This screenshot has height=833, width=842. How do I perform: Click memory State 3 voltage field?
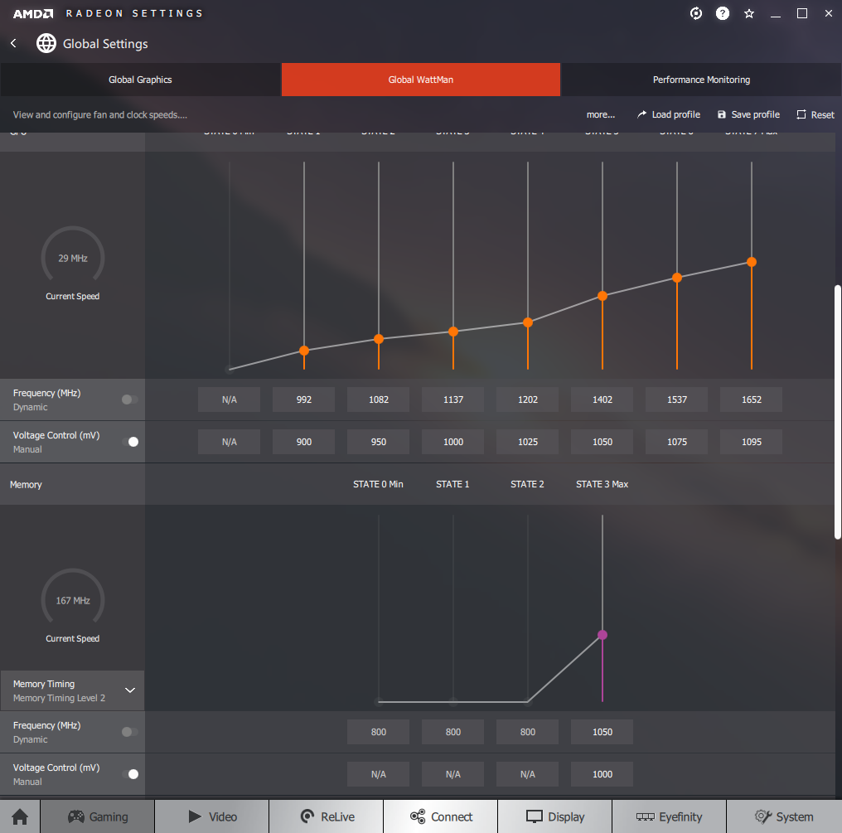tap(602, 774)
